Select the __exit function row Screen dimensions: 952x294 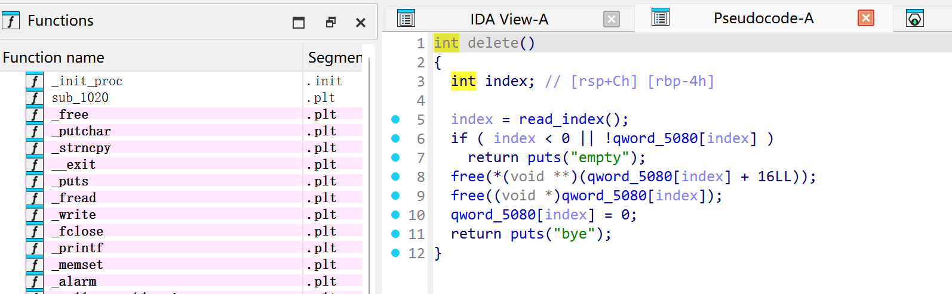click(x=181, y=165)
